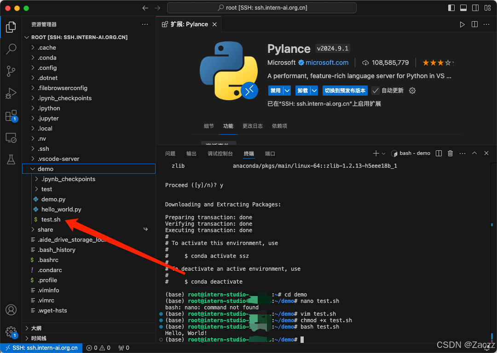497x353 pixels.
Task: Click the uninstall (卸载) button
Action: (303, 91)
